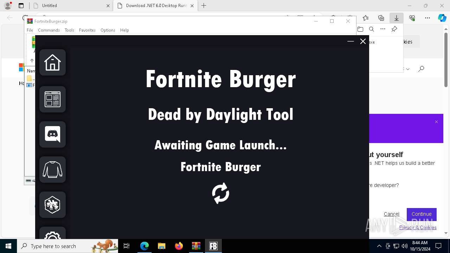Open Task View from the taskbar

click(x=127, y=246)
